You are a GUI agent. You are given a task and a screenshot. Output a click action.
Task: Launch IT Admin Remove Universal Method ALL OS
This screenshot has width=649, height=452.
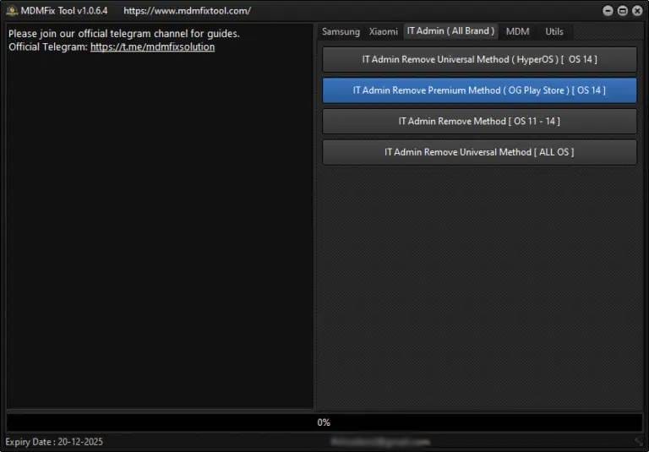pos(479,152)
